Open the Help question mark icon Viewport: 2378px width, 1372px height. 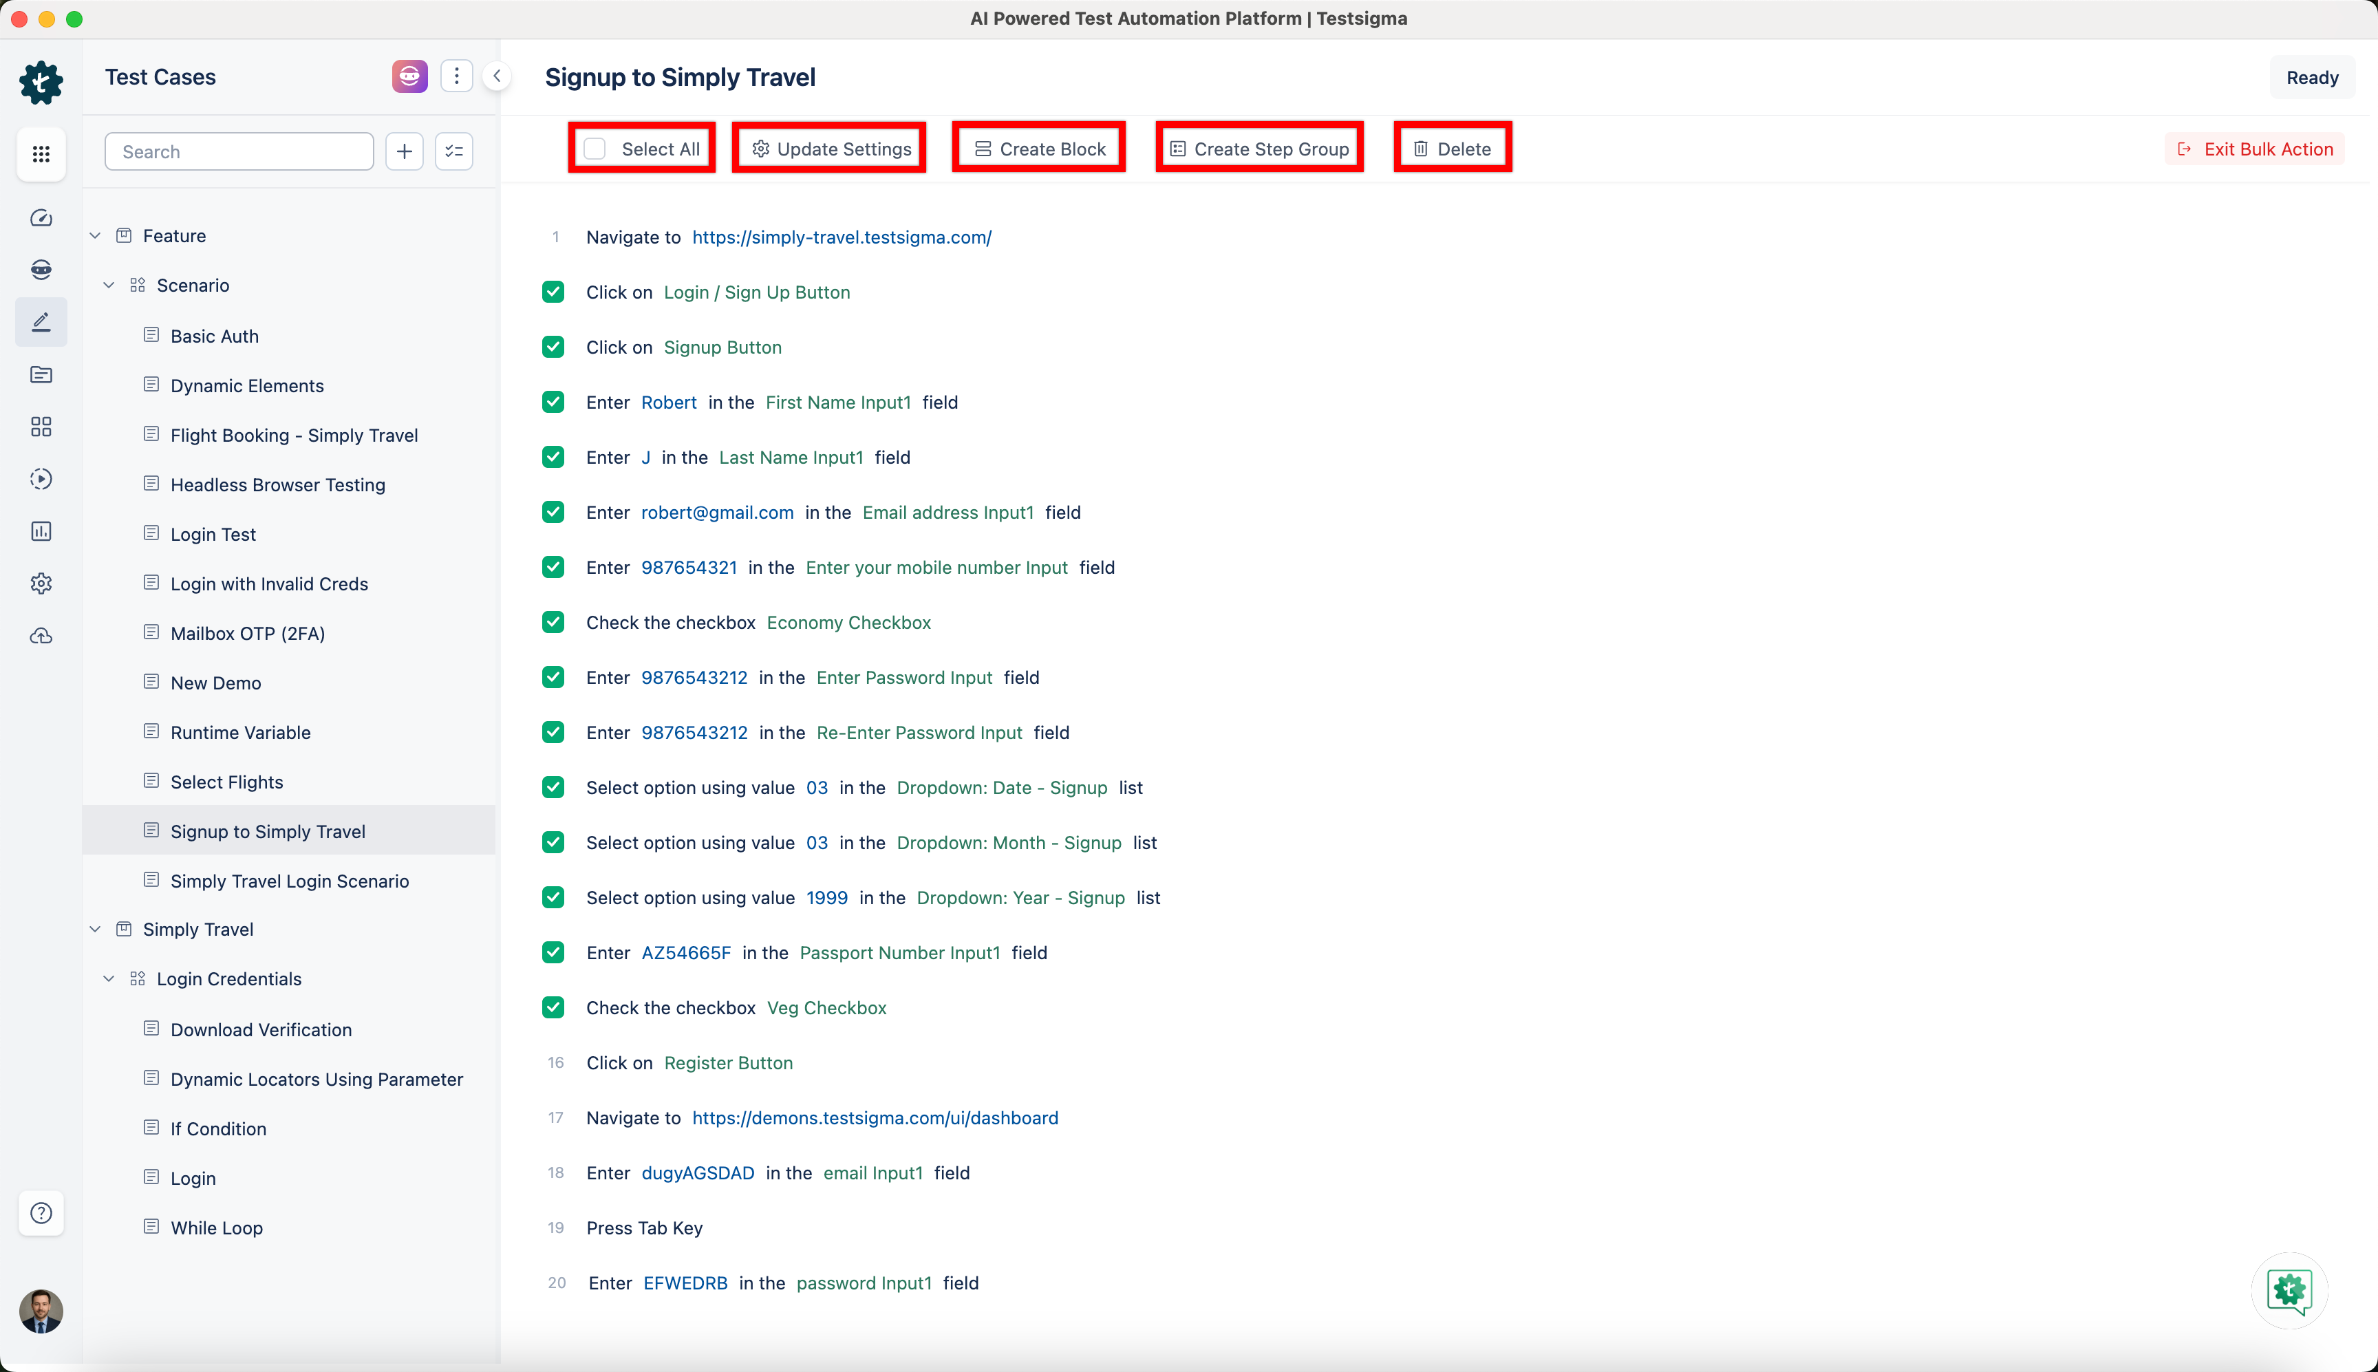[x=41, y=1213]
